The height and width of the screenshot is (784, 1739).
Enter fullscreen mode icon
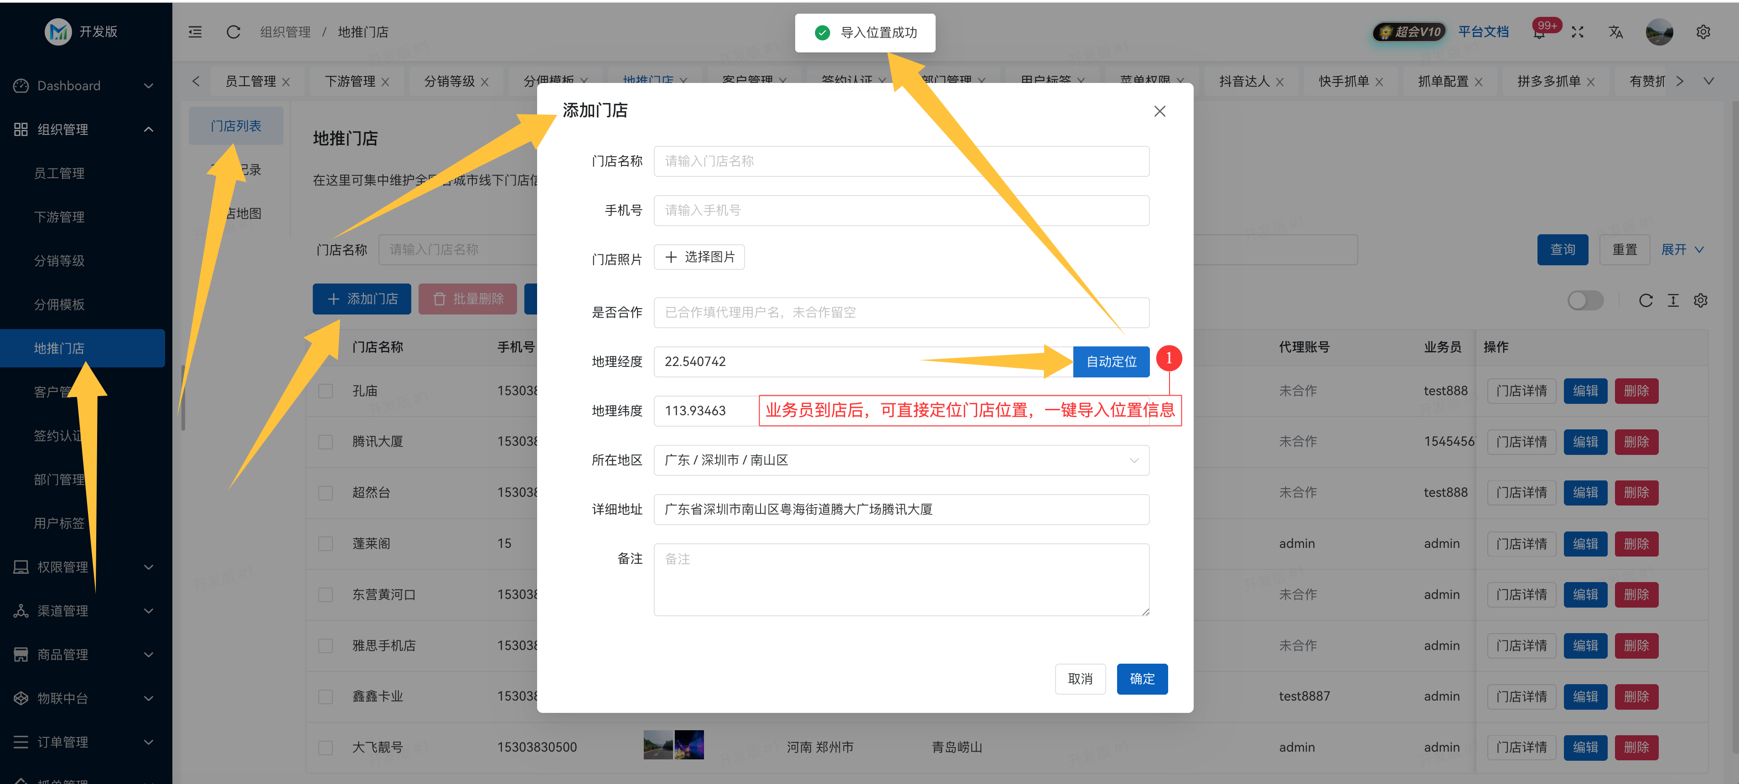pyautogui.click(x=1577, y=32)
